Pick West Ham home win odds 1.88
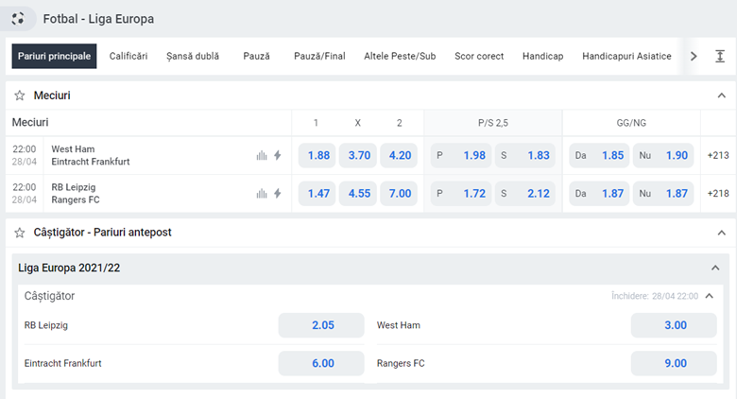737x399 pixels. point(317,155)
